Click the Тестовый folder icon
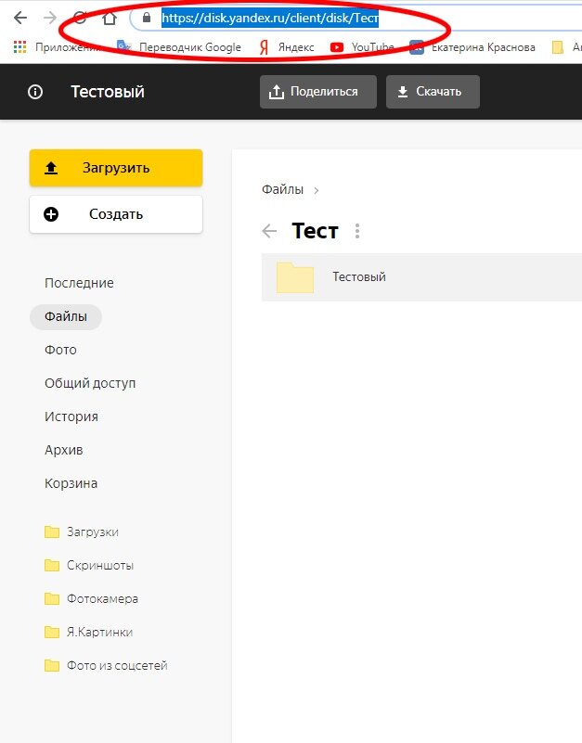The width and height of the screenshot is (582, 743). pos(295,277)
